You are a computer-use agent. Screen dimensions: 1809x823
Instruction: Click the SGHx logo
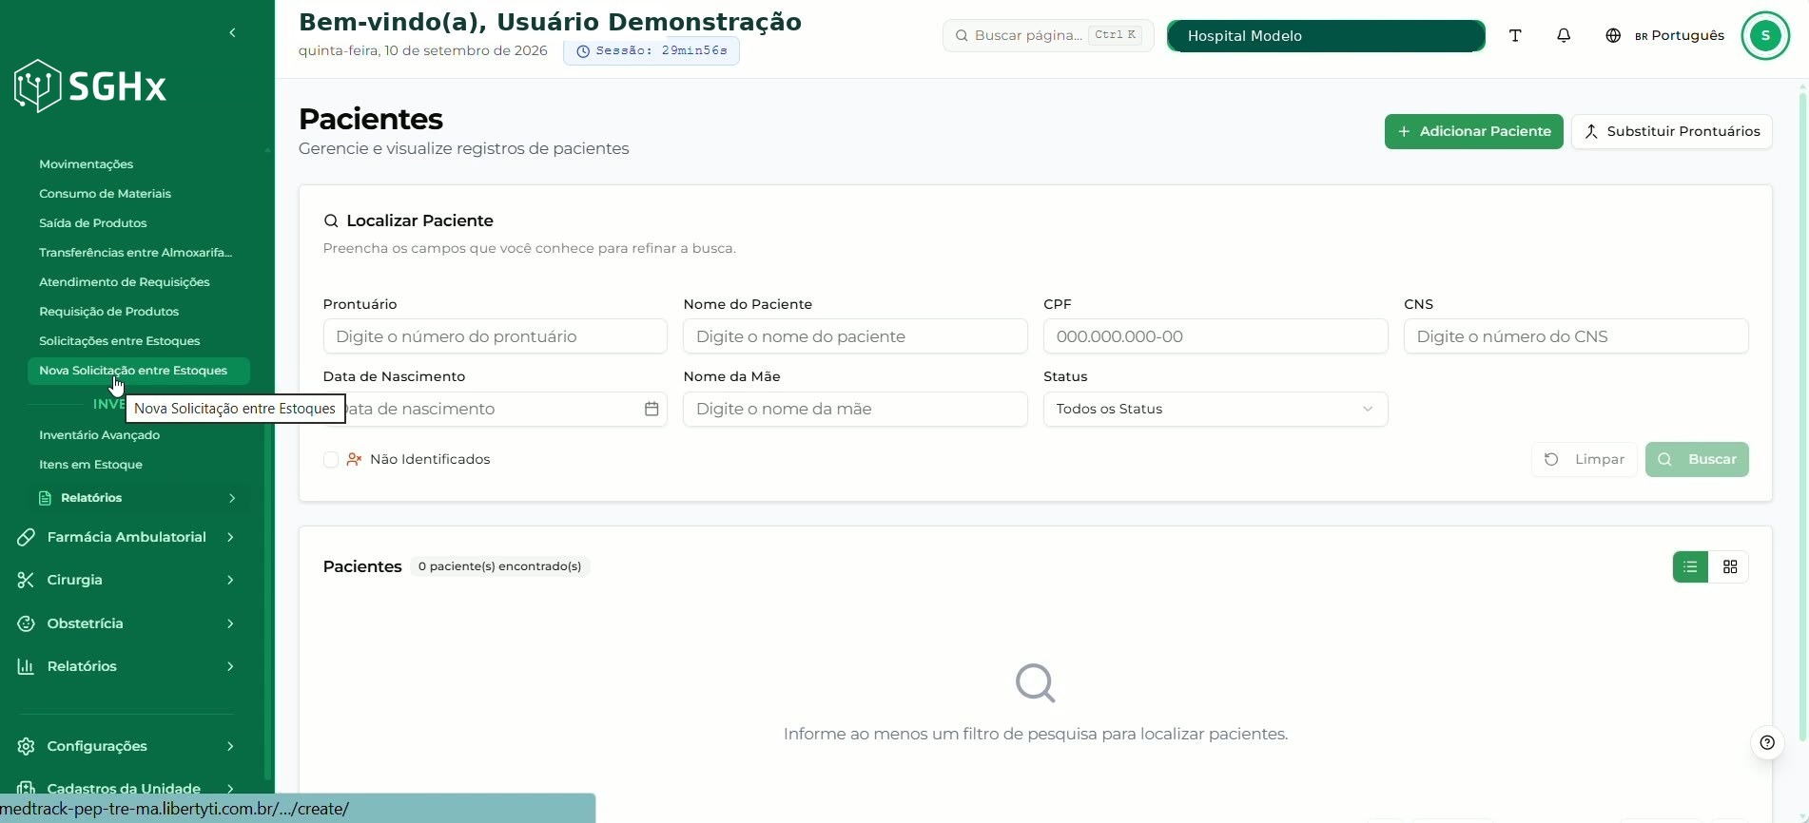point(90,86)
